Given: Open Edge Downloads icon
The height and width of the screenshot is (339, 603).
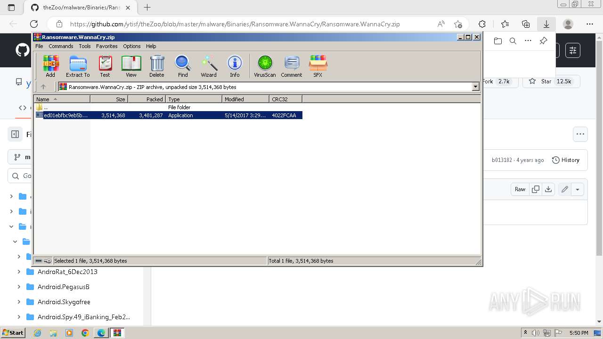Looking at the screenshot, I should [546, 24].
